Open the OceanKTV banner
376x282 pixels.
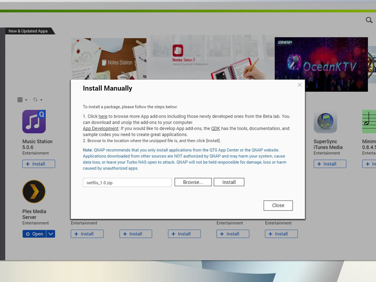pyautogui.click(x=321, y=64)
